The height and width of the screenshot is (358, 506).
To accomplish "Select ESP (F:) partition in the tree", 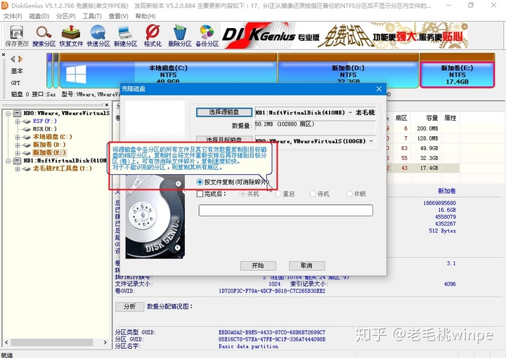I will (44, 121).
